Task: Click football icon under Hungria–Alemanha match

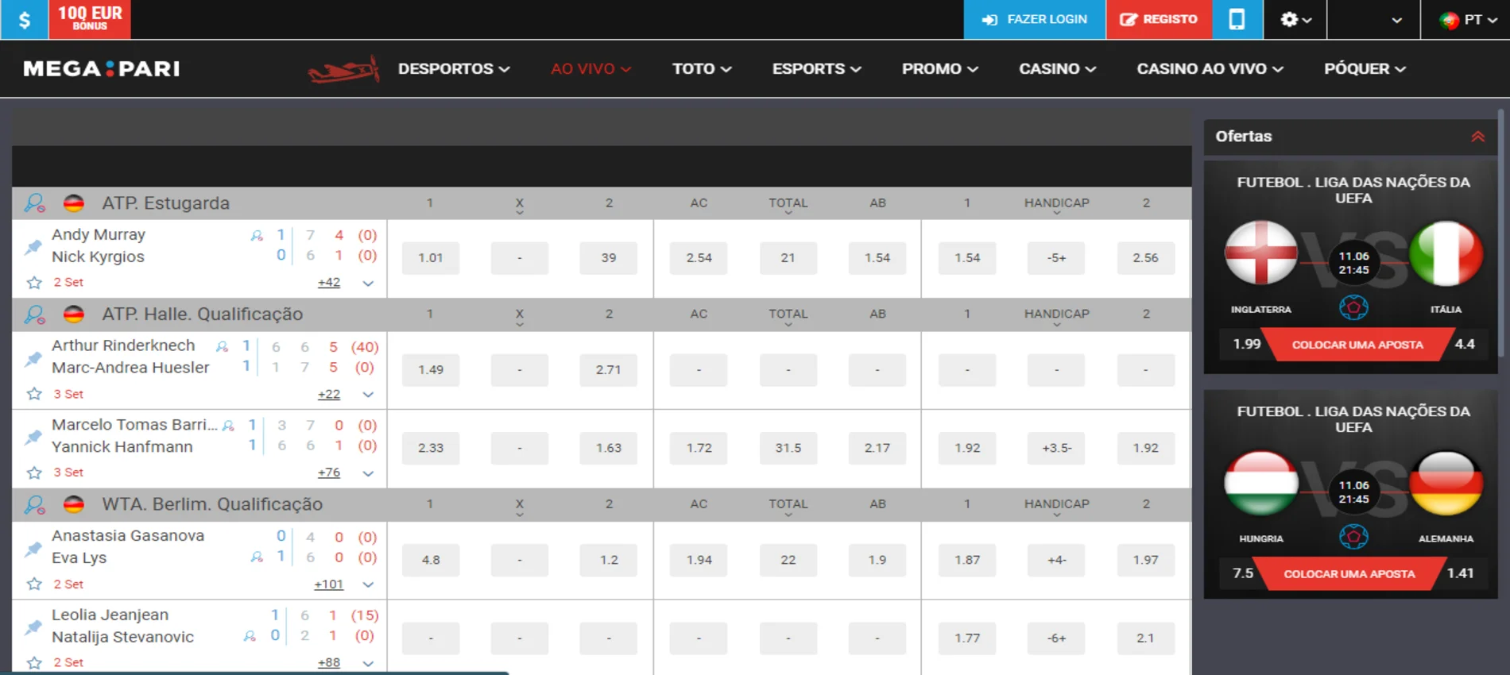Action: pyautogui.click(x=1353, y=538)
